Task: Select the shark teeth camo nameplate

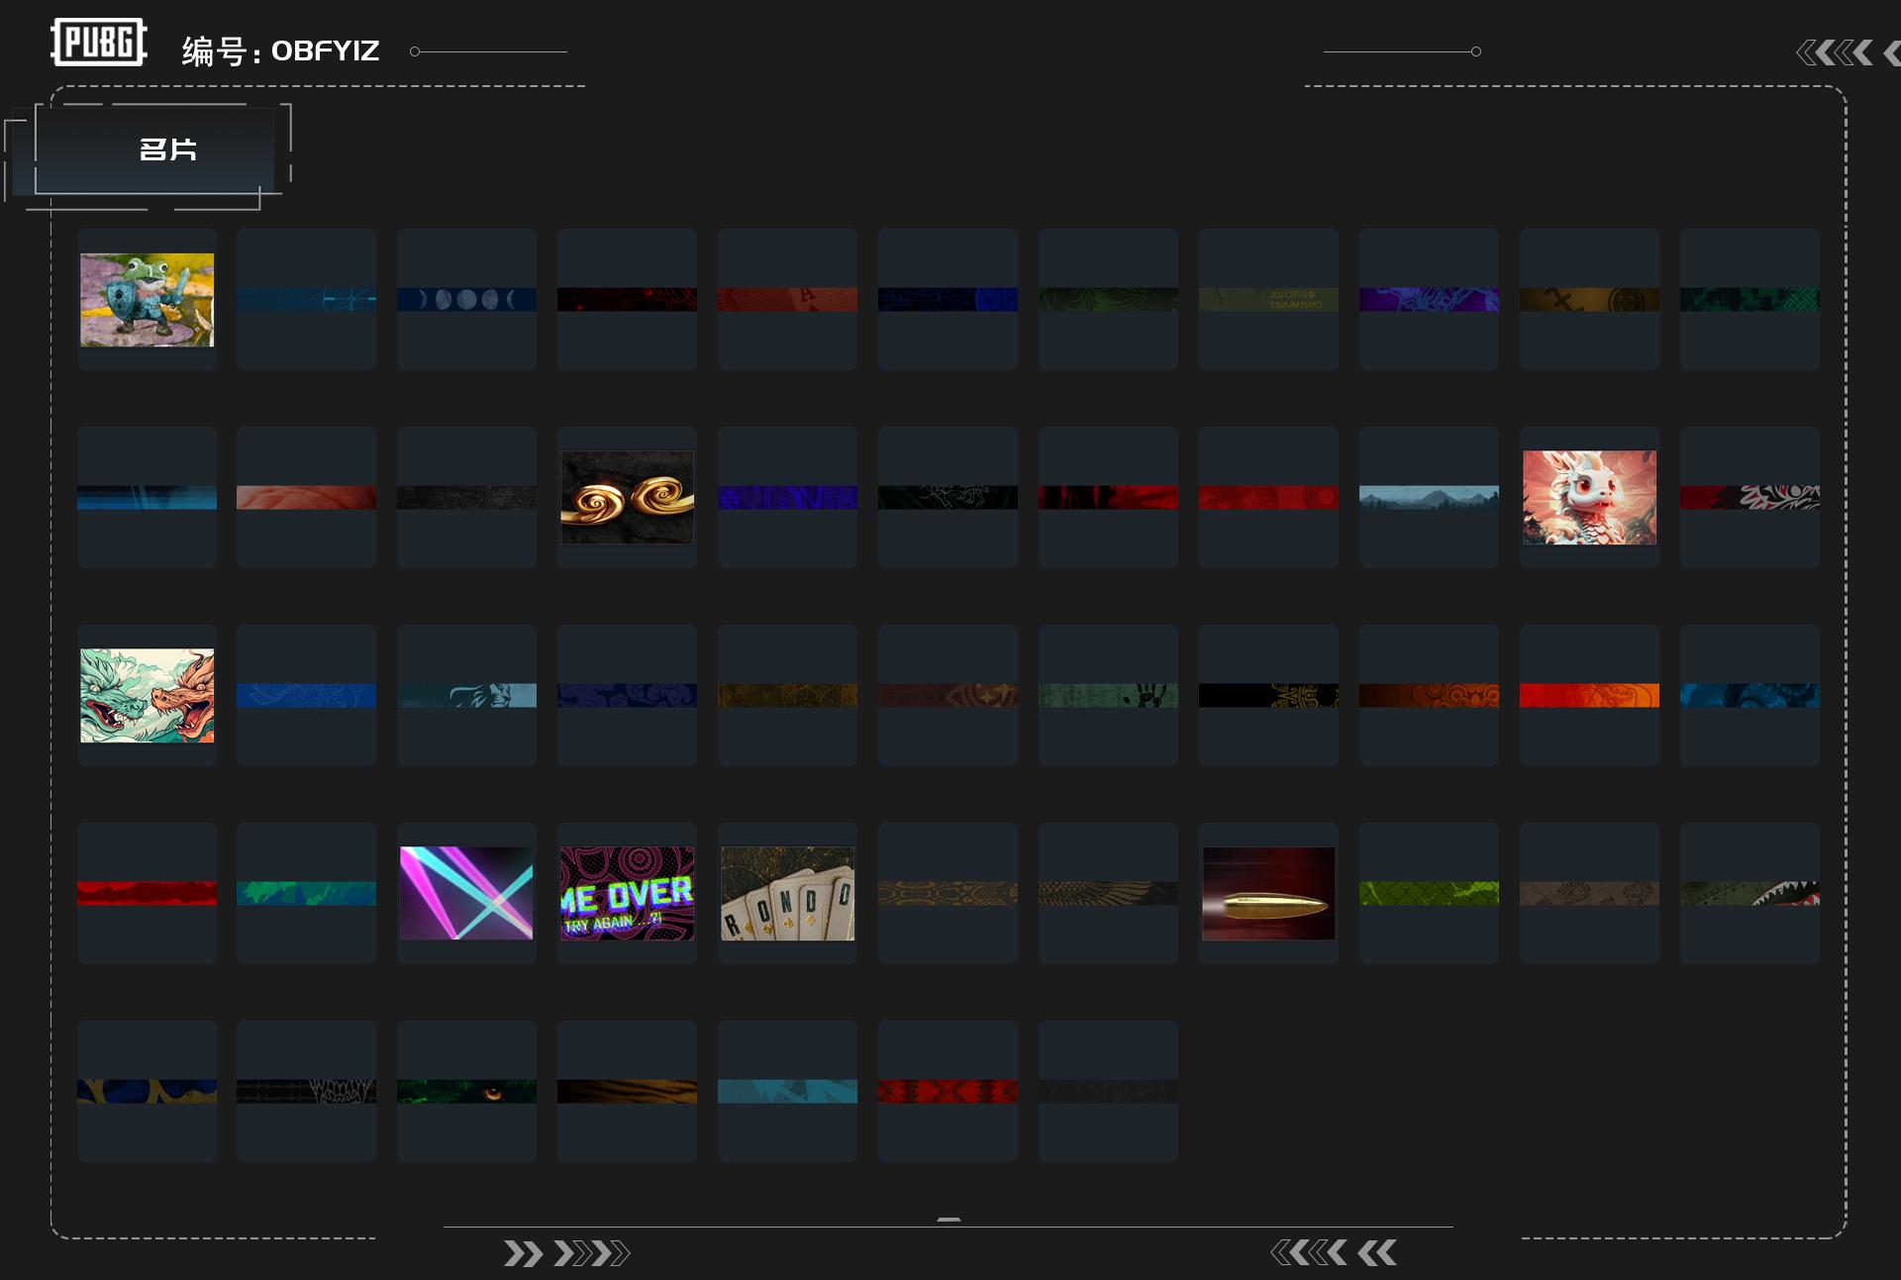Action: pos(1750,893)
